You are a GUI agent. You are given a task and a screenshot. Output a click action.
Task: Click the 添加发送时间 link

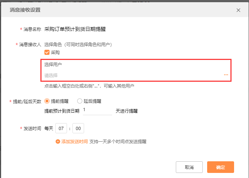click(75, 141)
